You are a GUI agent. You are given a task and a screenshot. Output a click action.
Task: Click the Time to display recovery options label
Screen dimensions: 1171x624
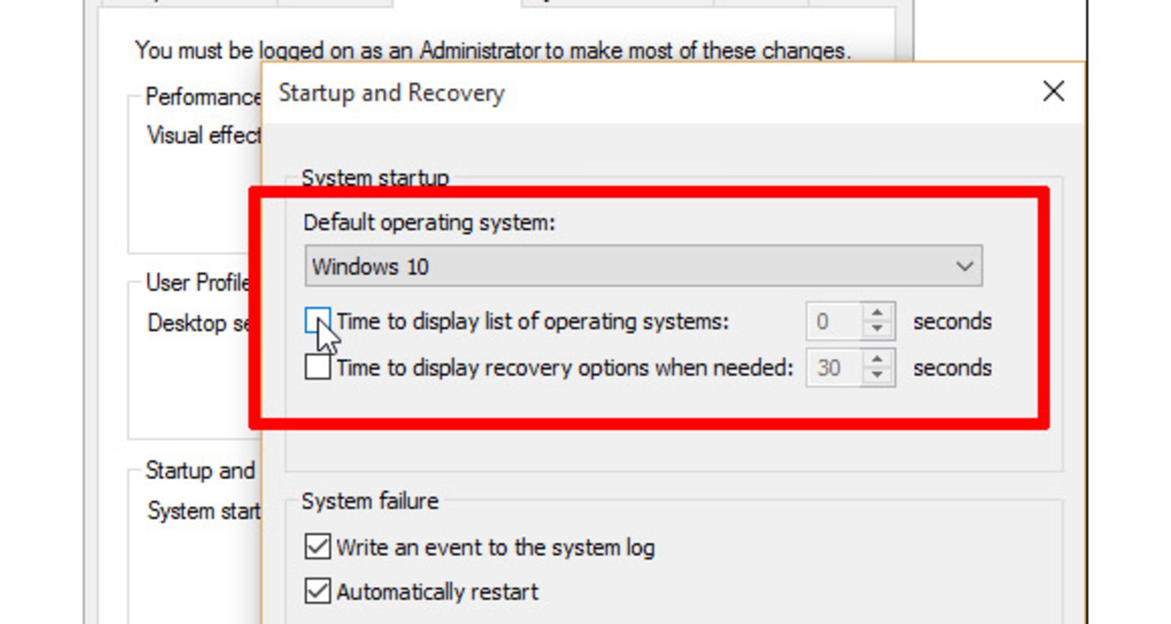point(565,368)
